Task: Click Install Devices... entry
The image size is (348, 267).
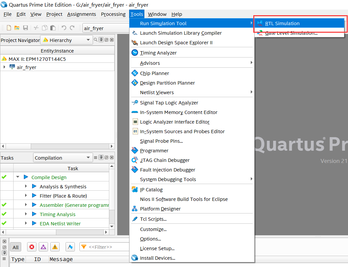Action: click(192, 258)
